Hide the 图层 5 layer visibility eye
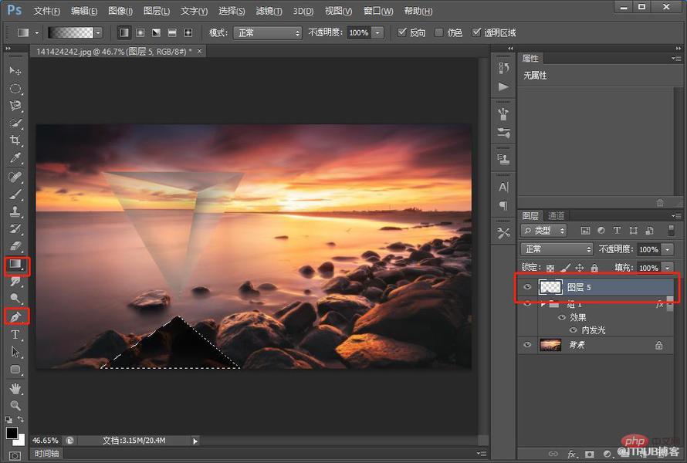Viewport: 687px width, 463px height. 527,287
